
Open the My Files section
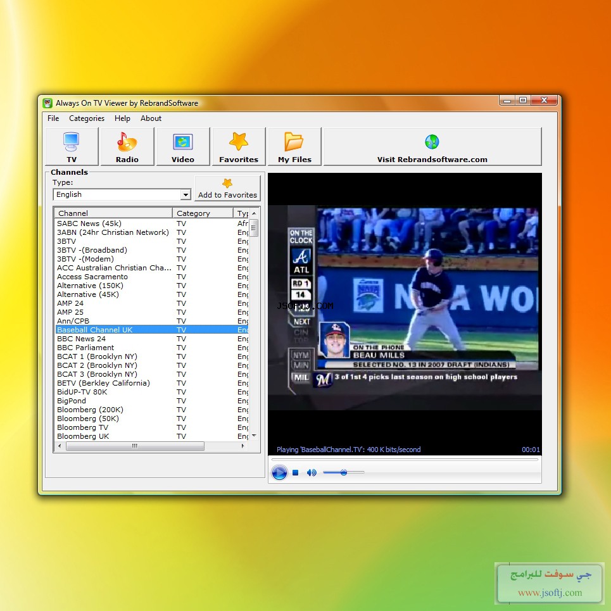[294, 146]
